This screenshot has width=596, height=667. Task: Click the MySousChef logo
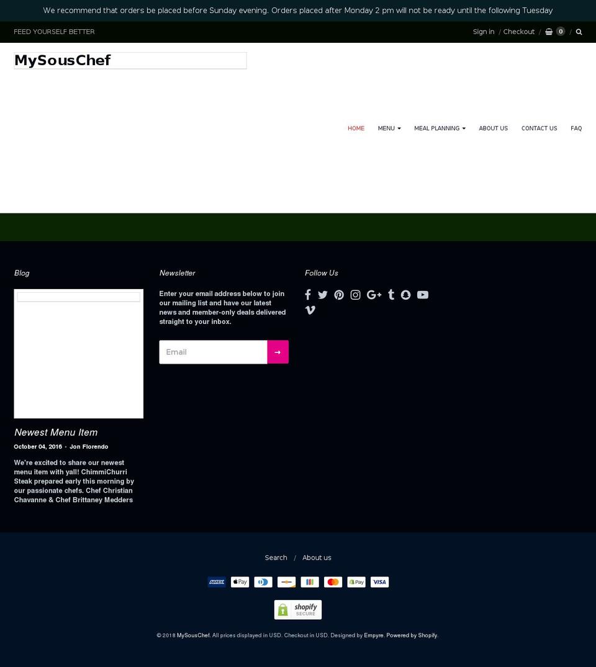(130, 60)
